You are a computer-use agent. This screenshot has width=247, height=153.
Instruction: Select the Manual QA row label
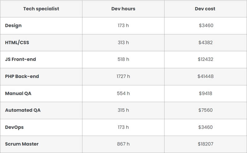coord(18,93)
